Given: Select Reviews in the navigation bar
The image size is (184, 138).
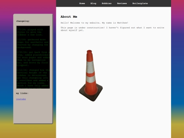Looking at the screenshot, I should click(x=122, y=3).
